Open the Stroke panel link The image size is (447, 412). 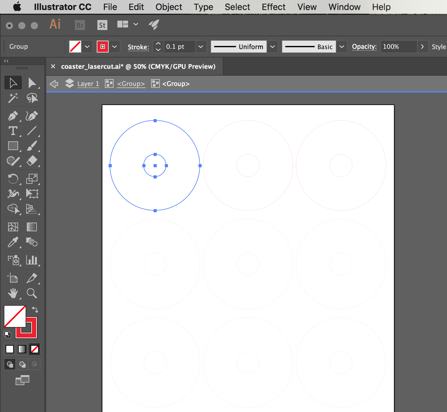(138, 47)
